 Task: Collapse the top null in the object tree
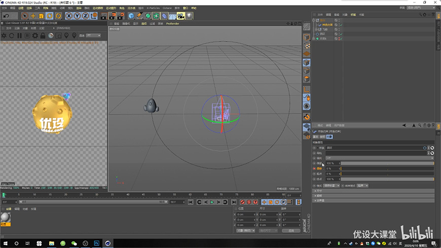pyautogui.click(x=314, y=20)
